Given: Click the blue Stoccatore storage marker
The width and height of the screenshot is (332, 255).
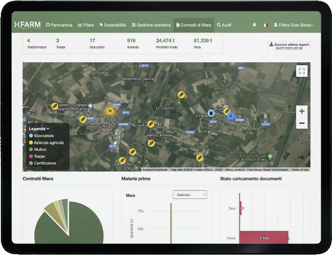Looking at the screenshot, I should 211,113.
